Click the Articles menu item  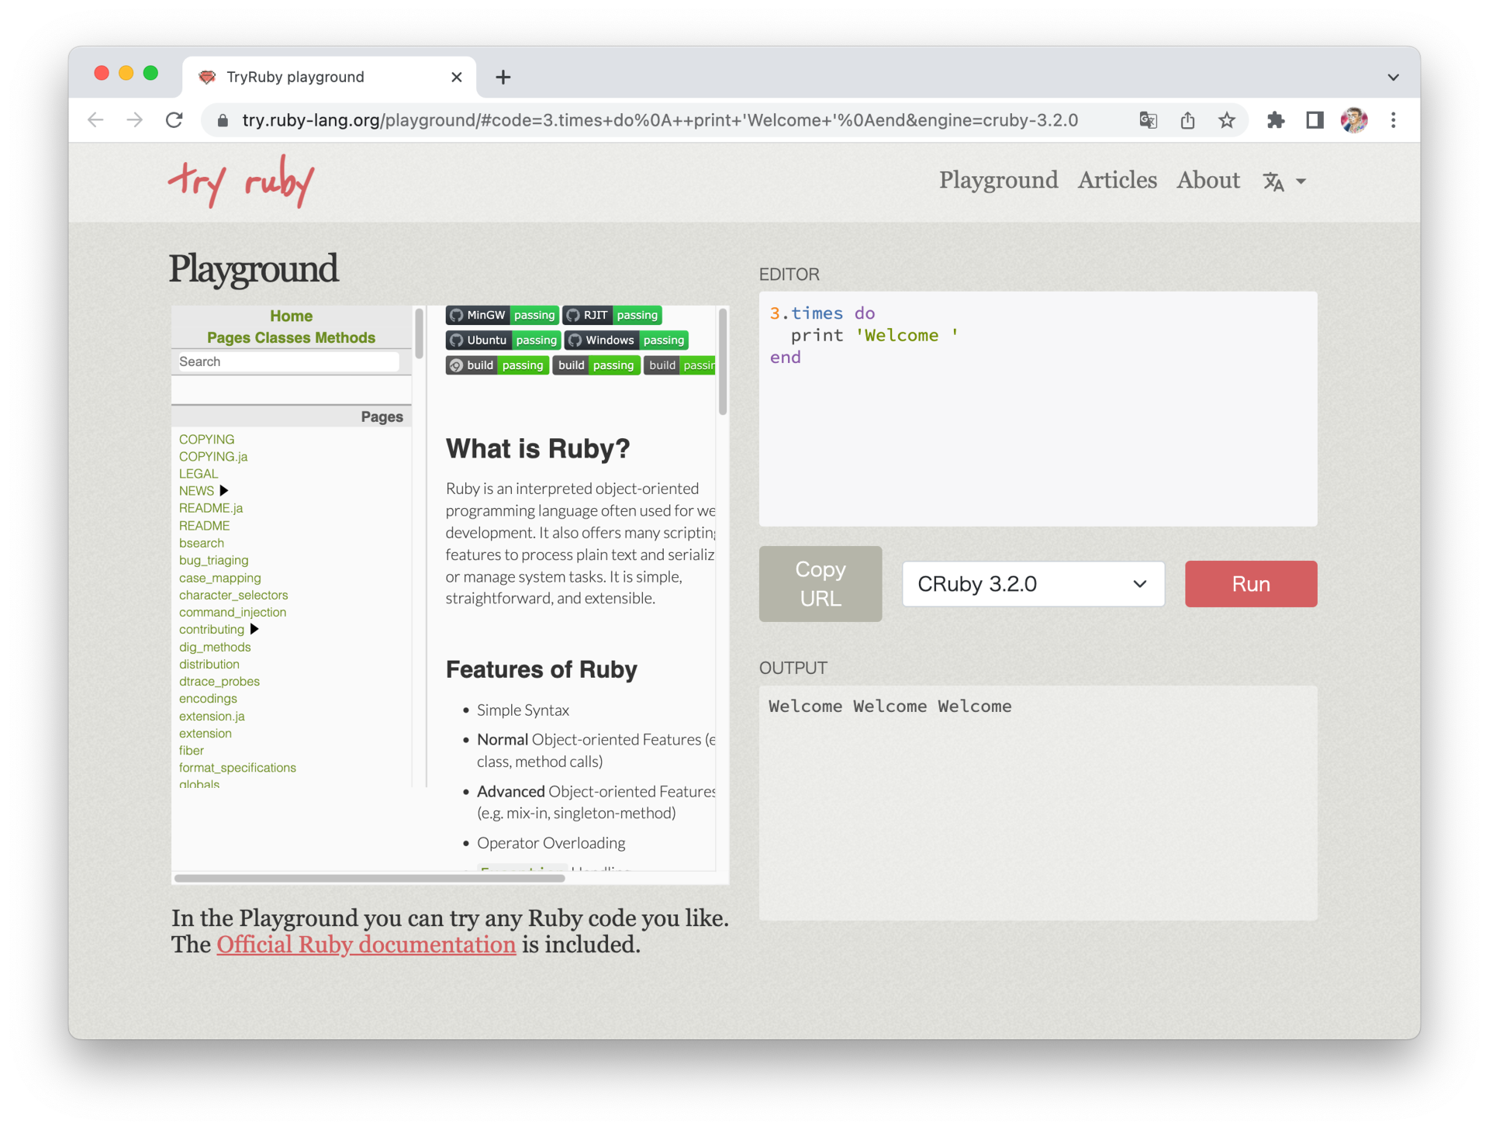pyautogui.click(x=1117, y=180)
